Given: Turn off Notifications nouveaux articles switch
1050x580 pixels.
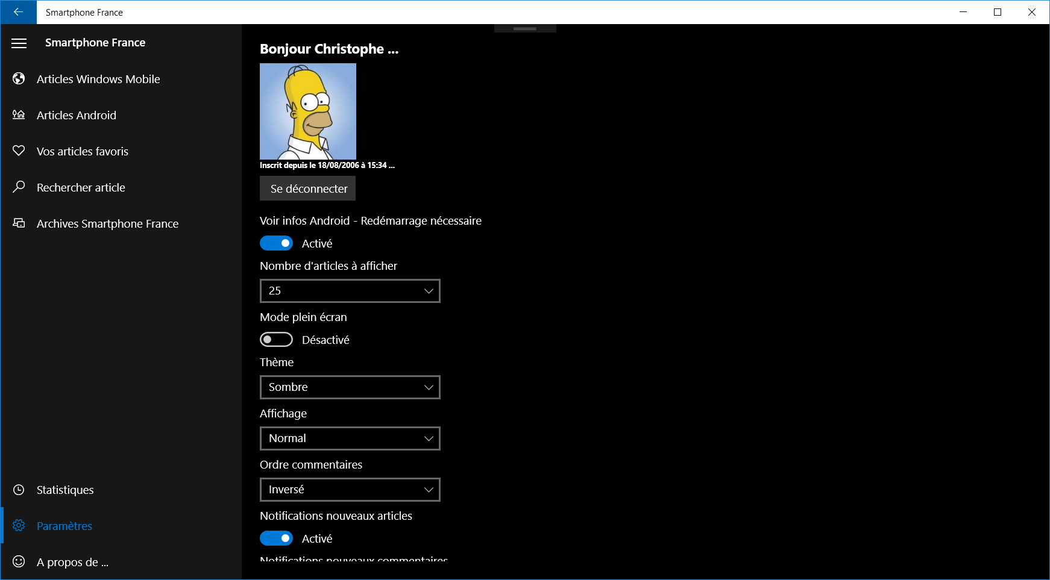Looking at the screenshot, I should point(276,538).
